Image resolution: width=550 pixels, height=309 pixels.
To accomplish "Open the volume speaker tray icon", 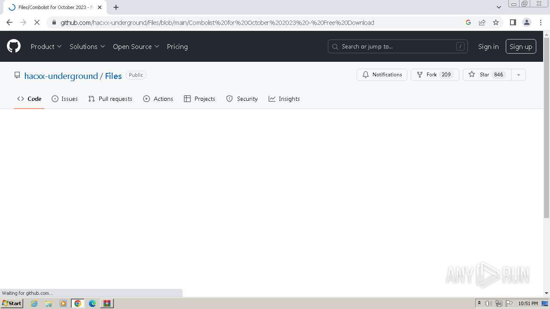I will (x=489, y=303).
